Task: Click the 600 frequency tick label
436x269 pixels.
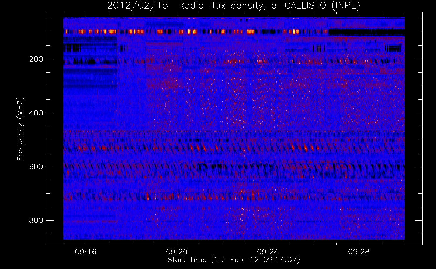Action: click(36, 167)
